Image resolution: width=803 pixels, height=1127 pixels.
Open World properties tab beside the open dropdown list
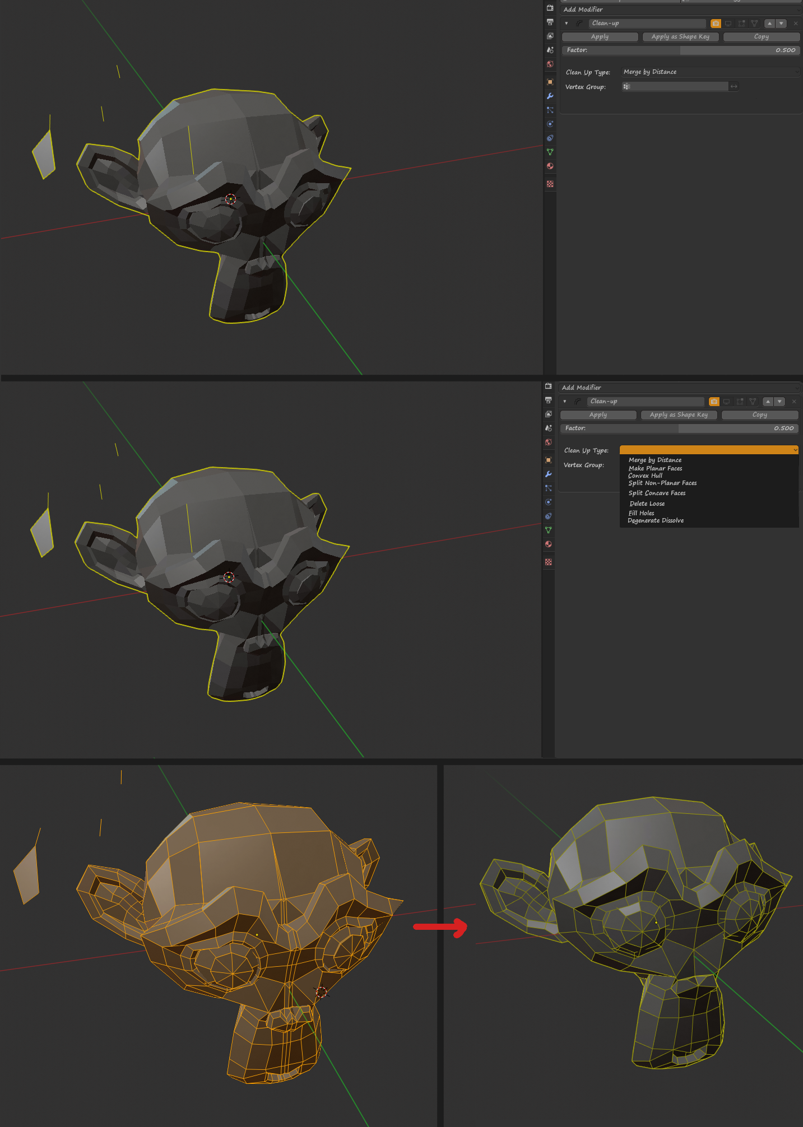tap(548, 442)
